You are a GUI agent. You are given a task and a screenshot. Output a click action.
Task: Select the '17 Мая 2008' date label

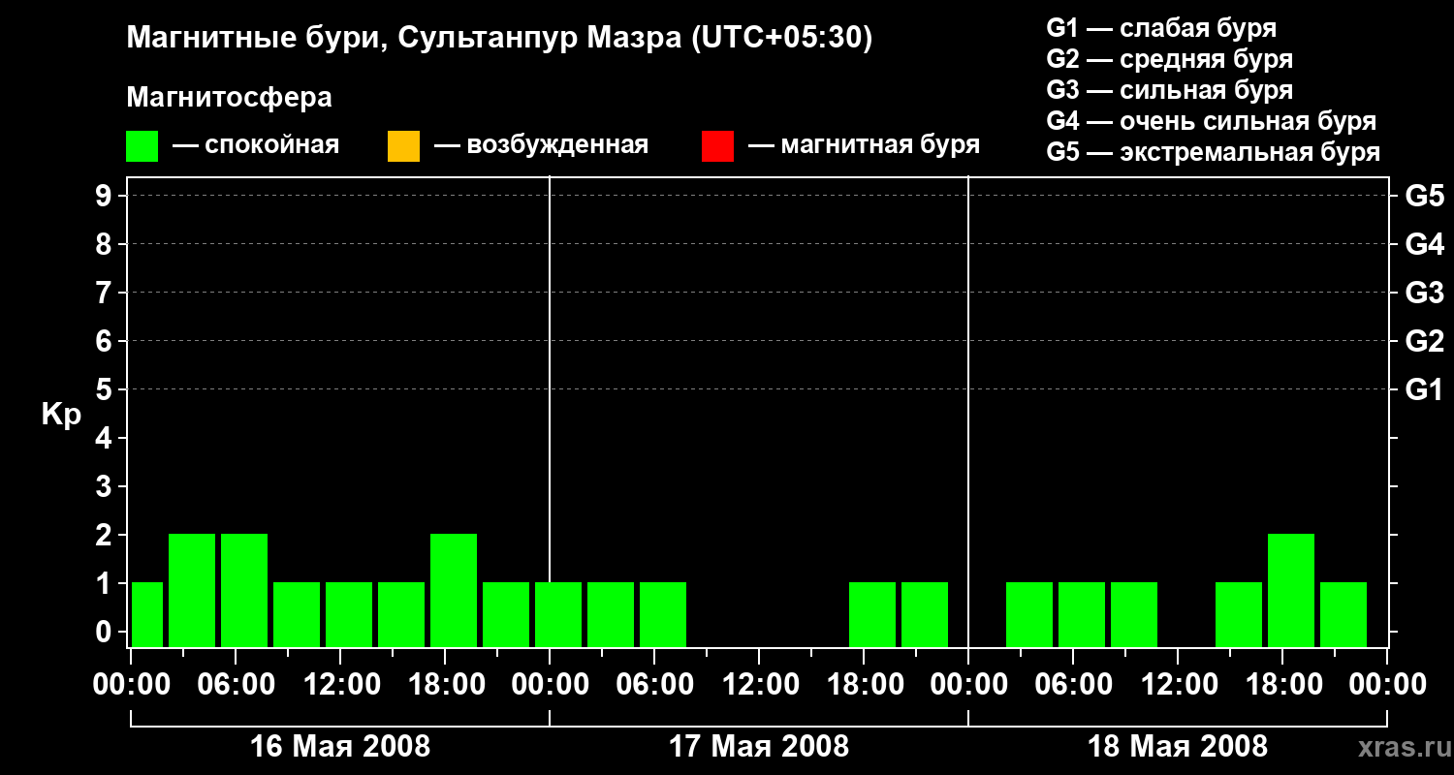tap(759, 747)
